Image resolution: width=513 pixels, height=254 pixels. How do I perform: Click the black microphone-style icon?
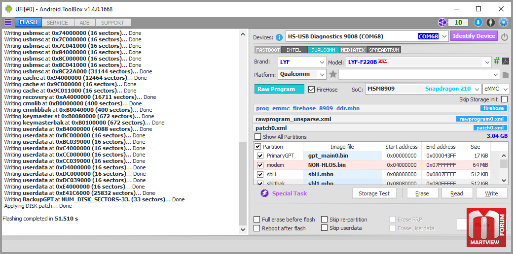[x=490, y=23]
